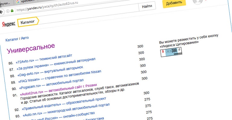Click the Индекс Цитирования 300 badge
The height and width of the screenshot is (120, 232).
tap(171, 52)
